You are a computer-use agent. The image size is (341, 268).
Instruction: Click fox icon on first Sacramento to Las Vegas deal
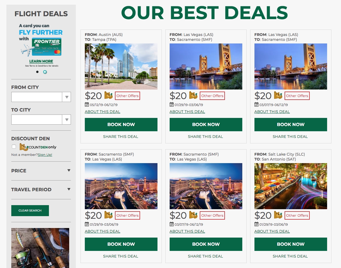coord(109,215)
